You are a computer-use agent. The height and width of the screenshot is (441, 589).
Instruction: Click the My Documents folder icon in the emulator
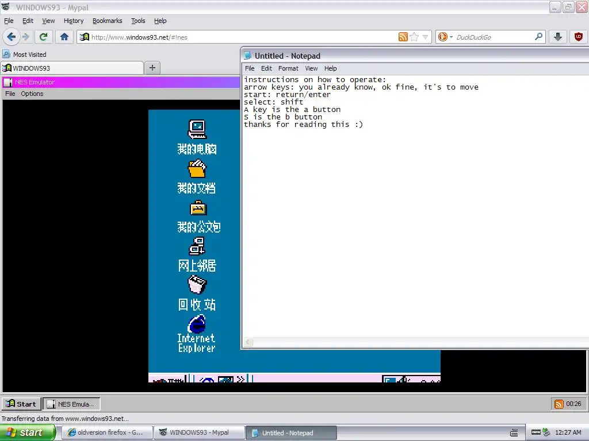tap(197, 168)
